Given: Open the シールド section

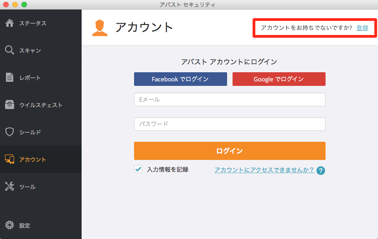Looking at the screenshot, I should pyautogui.click(x=41, y=132).
